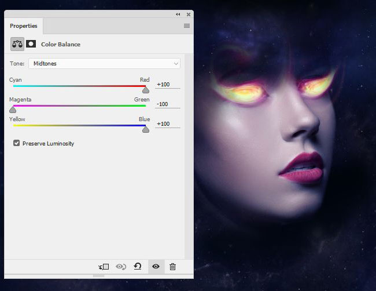Reset adjustment to defaults
The image size is (376, 291).
click(x=138, y=266)
